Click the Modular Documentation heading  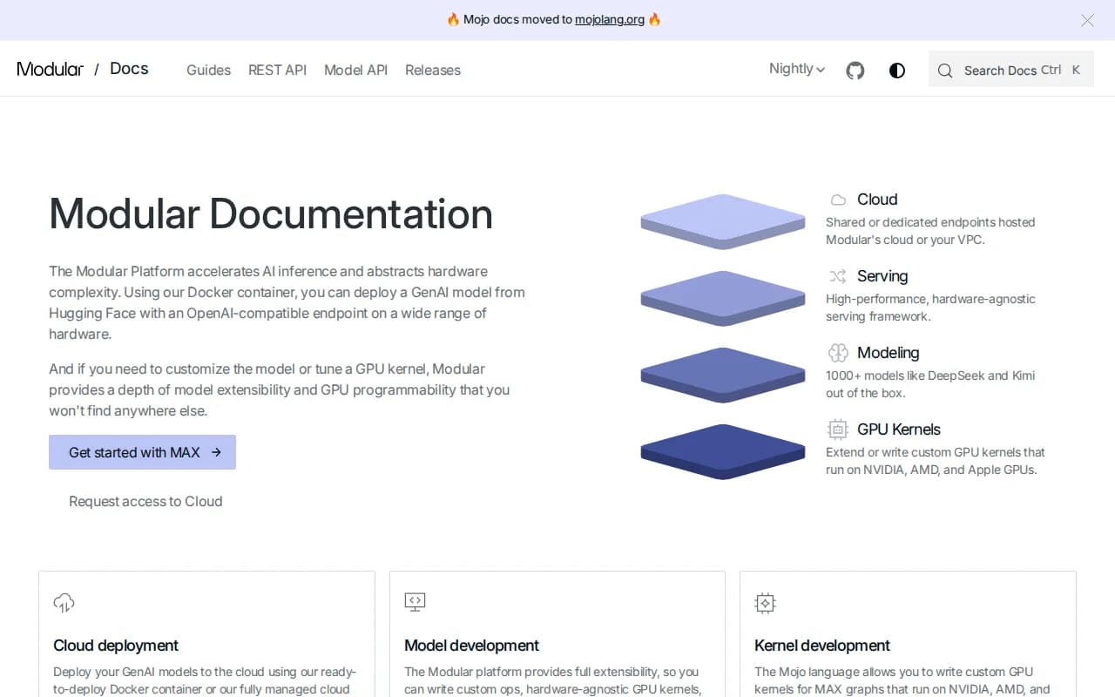pyautogui.click(x=271, y=213)
